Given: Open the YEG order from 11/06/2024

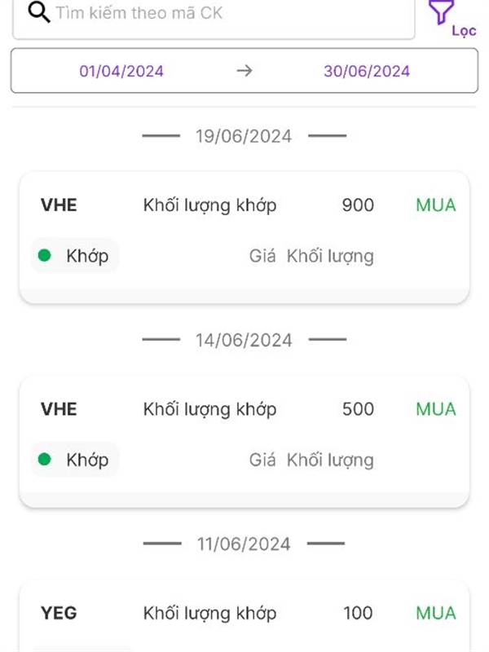Looking at the screenshot, I should [x=244, y=617].
